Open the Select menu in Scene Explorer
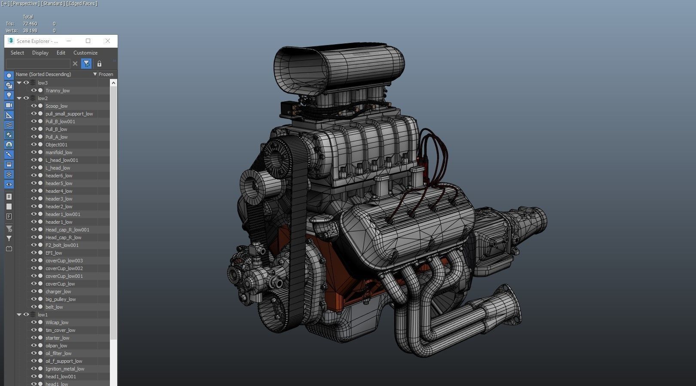Image resolution: width=696 pixels, height=386 pixels. pyautogui.click(x=17, y=53)
